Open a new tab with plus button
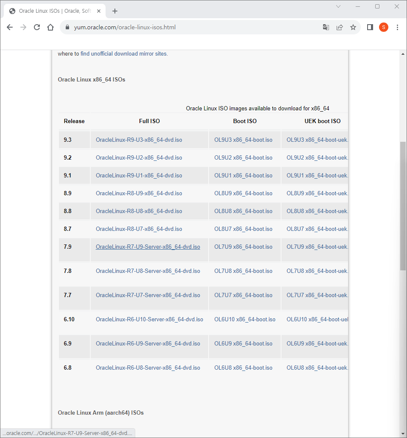The width and height of the screenshot is (407, 438). pyautogui.click(x=114, y=11)
